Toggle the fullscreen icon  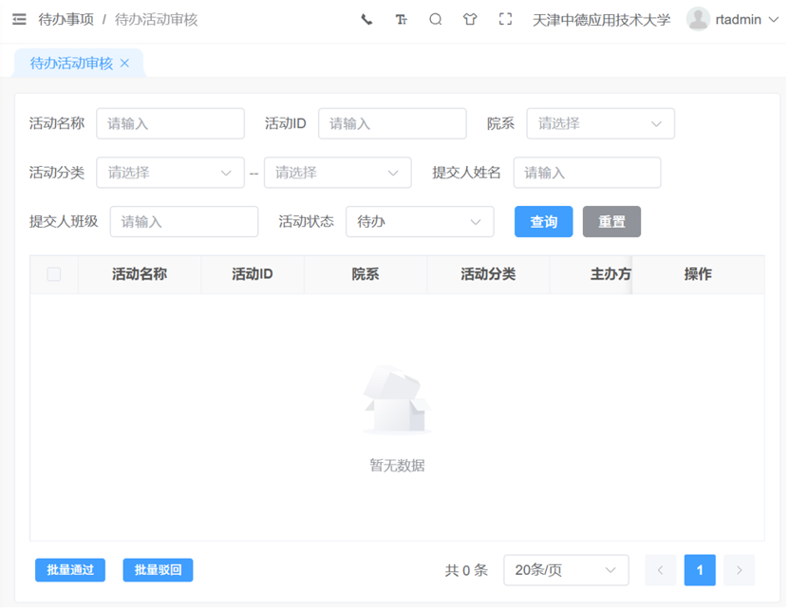point(507,20)
